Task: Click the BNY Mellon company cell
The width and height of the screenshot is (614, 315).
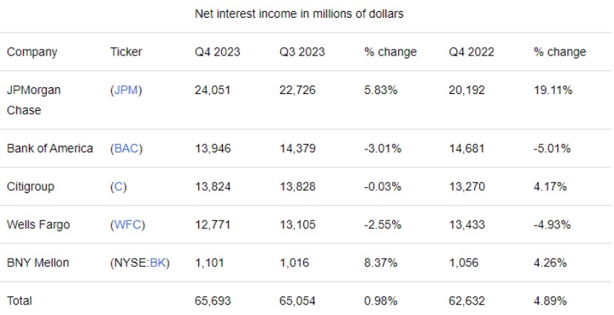Action: [38, 263]
